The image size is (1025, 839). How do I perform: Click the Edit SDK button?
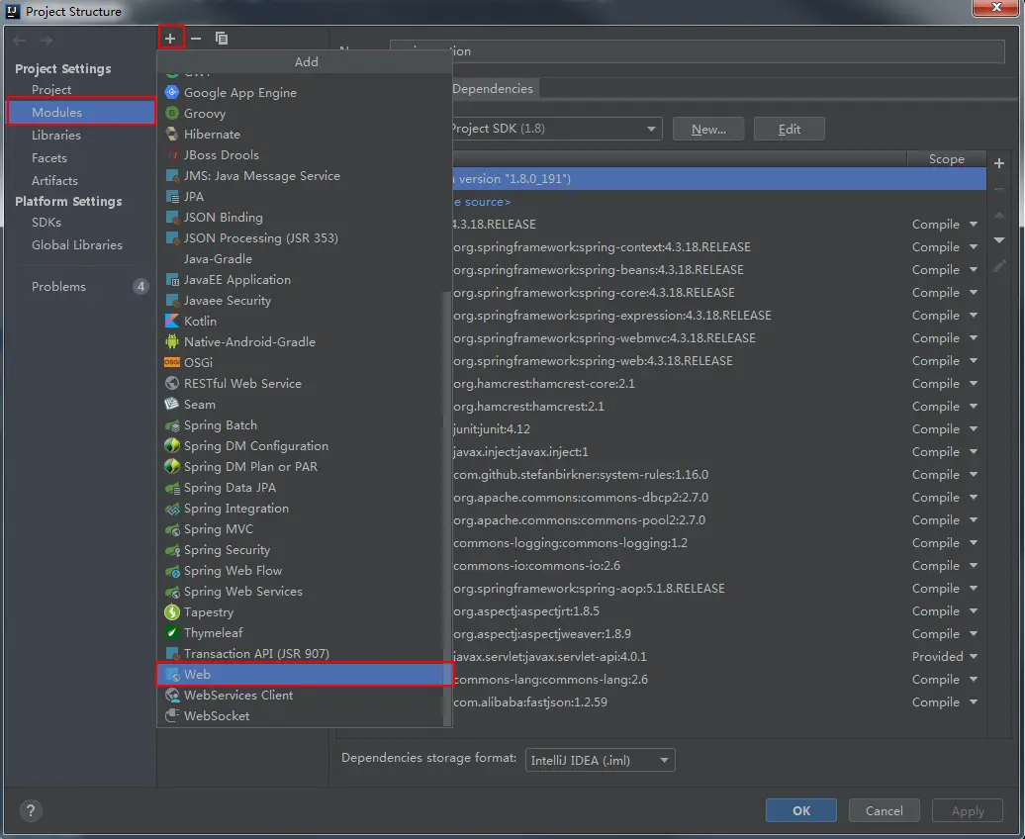[789, 129]
